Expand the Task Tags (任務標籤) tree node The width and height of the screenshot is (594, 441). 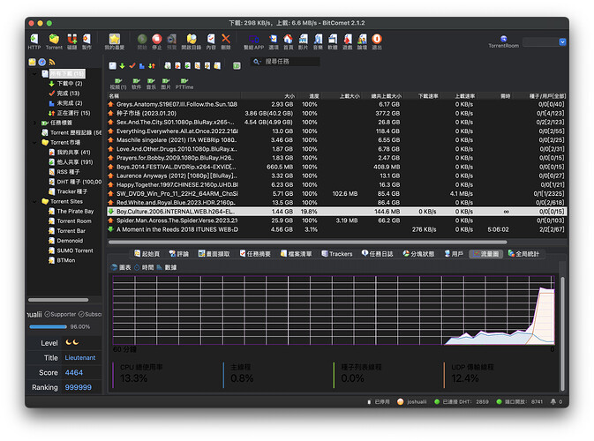(34, 123)
